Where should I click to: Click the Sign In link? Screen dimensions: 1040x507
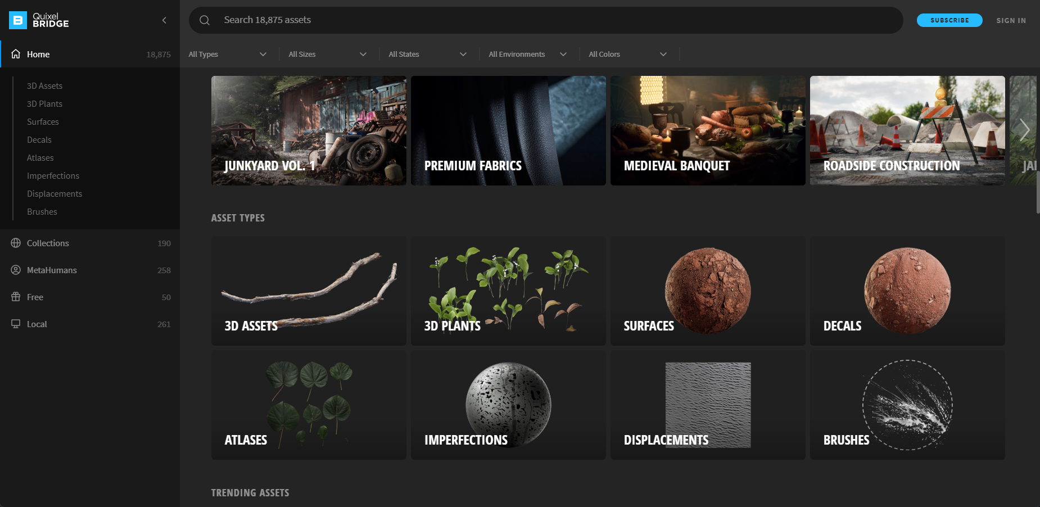click(x=1011, y=20)
